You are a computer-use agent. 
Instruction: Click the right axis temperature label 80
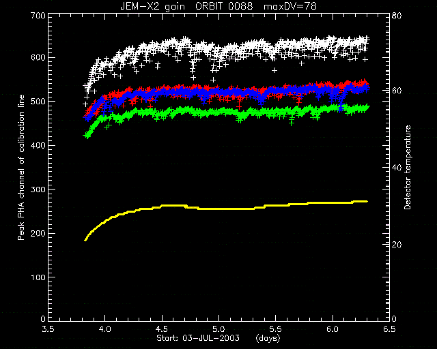pyautogui.click(x=397, y=15)
